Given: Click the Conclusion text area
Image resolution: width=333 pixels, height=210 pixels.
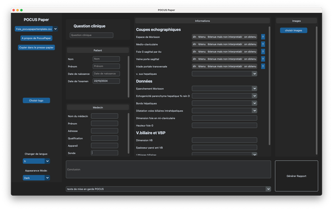Looking at the screenshot, I should [x=168, y=169].
